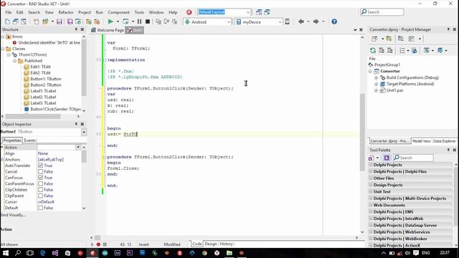Open Object Inspector component selector dropdown
The width and height of the screenshot is (459, 258).
click(x=84, y=132)
